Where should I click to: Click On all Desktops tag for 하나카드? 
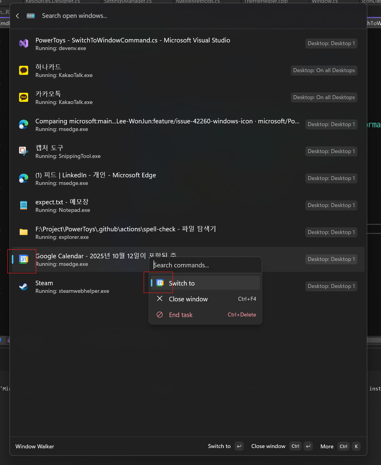(x=324, y=71)
